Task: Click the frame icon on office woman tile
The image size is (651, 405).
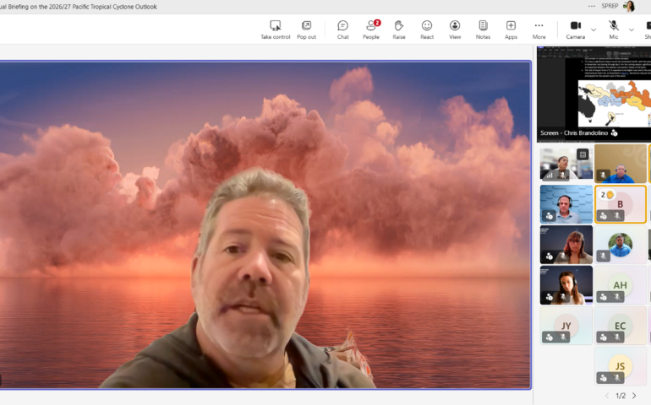Action: coord(583,154)
